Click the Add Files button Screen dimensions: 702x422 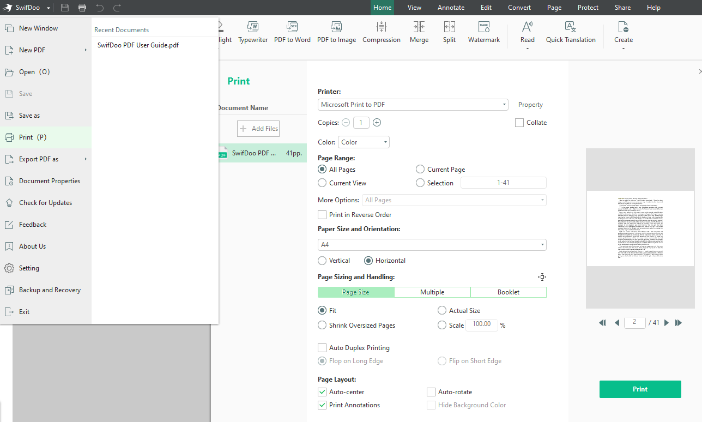click(258, 129)
